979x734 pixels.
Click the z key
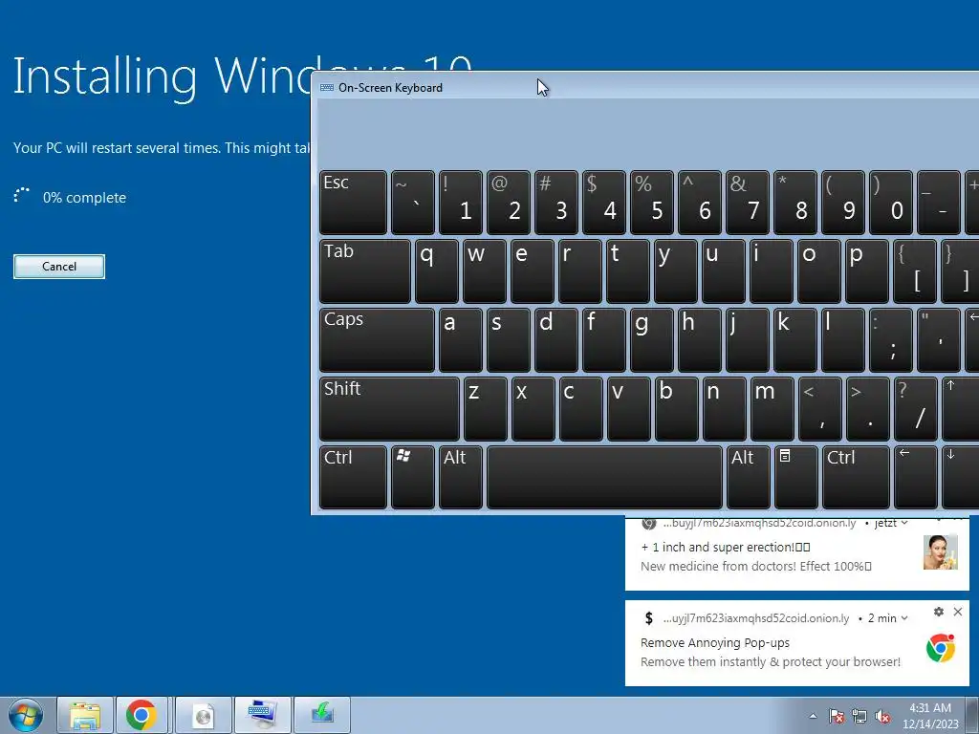tap(485, 409)
